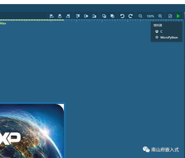Send widget to back layer
Screen dimensions: 185x158
click(x=104, y=16)
